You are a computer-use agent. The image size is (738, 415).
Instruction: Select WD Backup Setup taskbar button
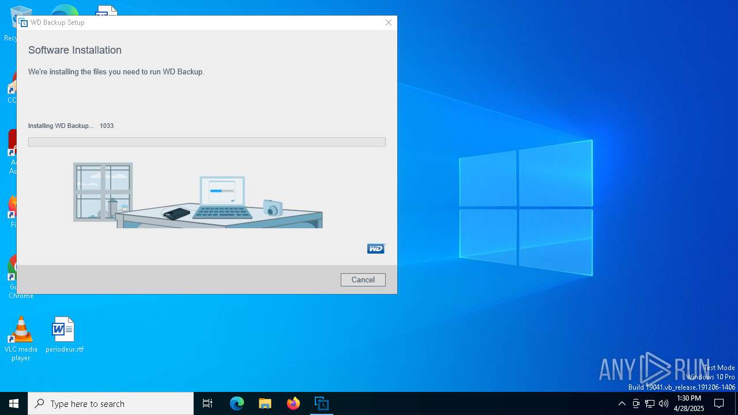[322, 403]
